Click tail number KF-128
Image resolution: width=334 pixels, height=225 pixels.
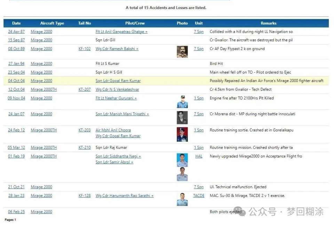[85, 196]
